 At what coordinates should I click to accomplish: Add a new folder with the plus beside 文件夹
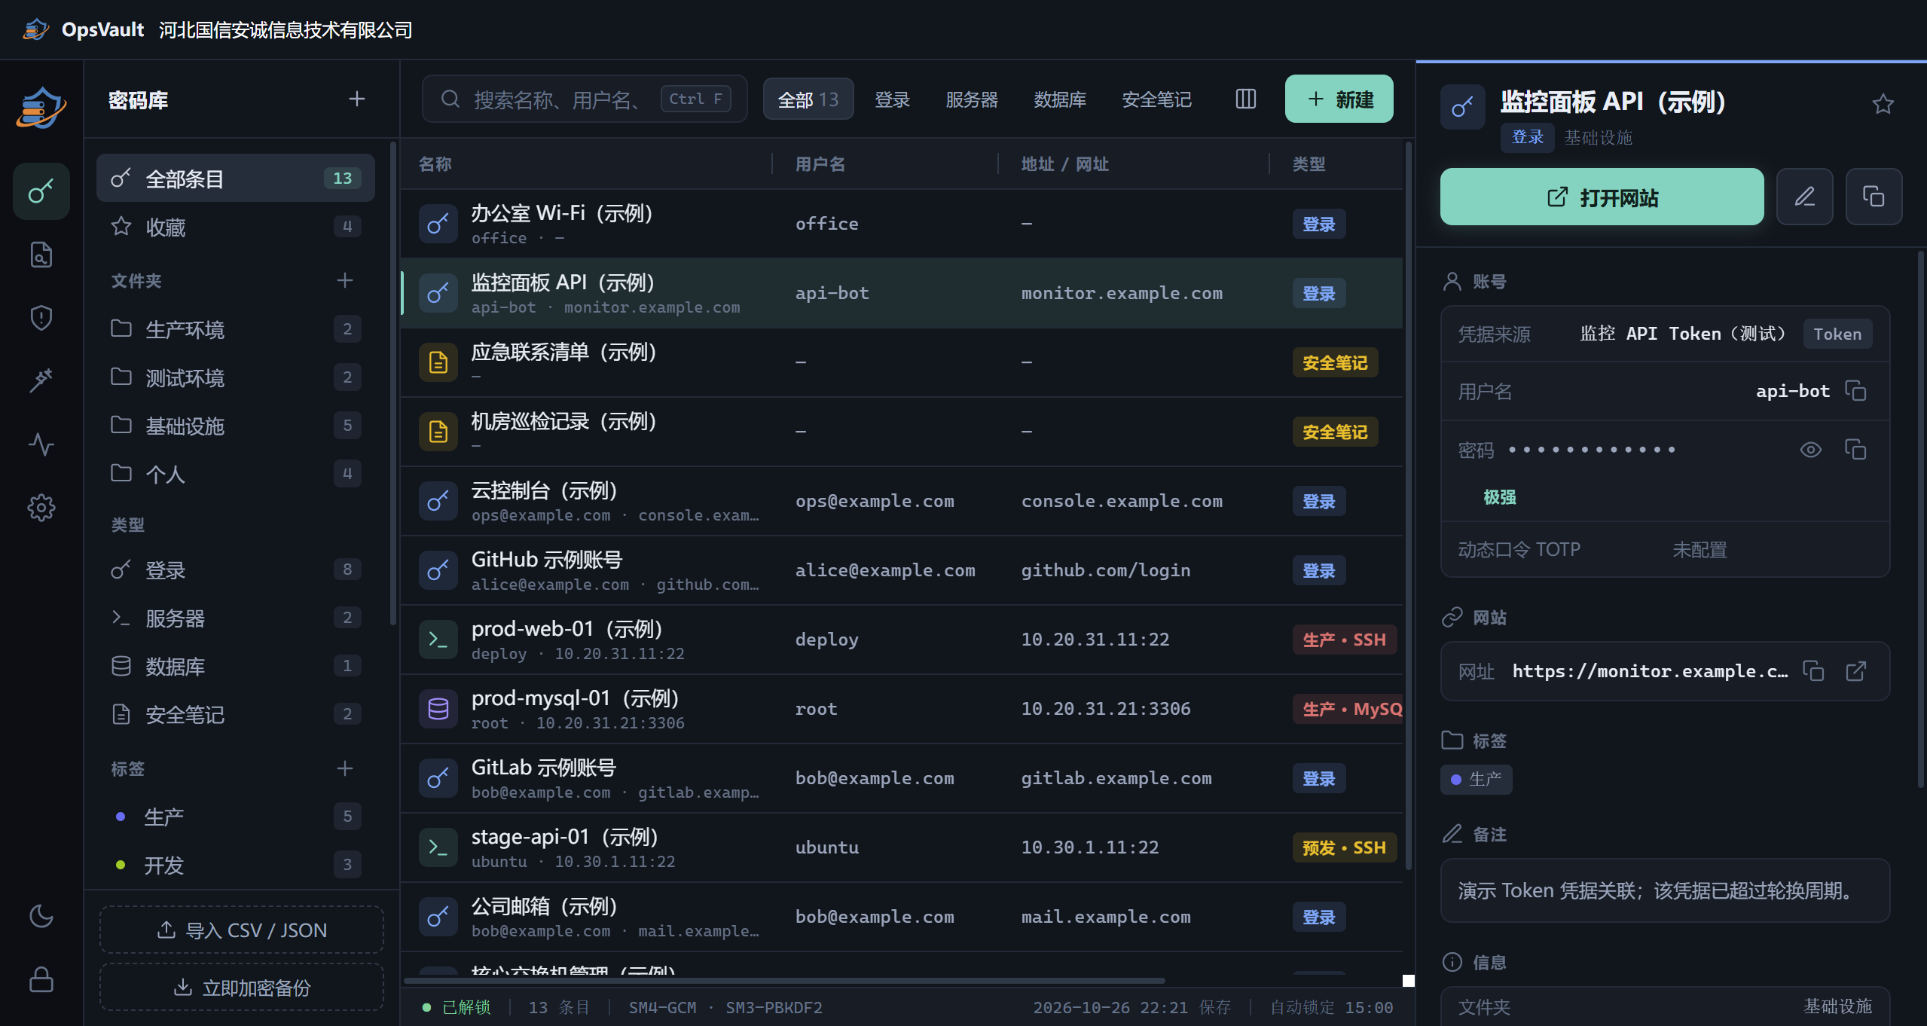(x=345, y=280)
